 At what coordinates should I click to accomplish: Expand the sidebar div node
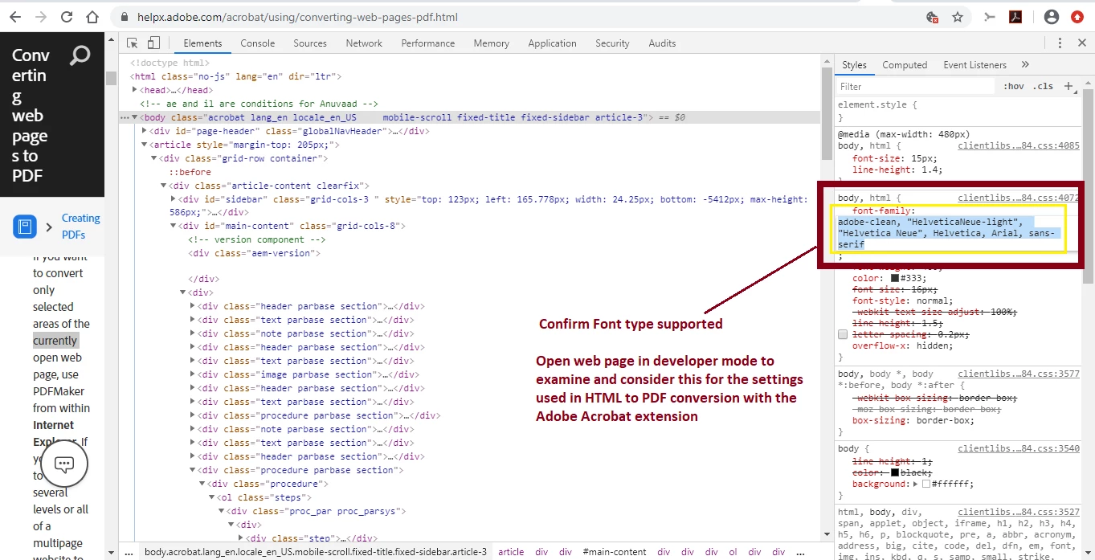click(x=173, y=199)
